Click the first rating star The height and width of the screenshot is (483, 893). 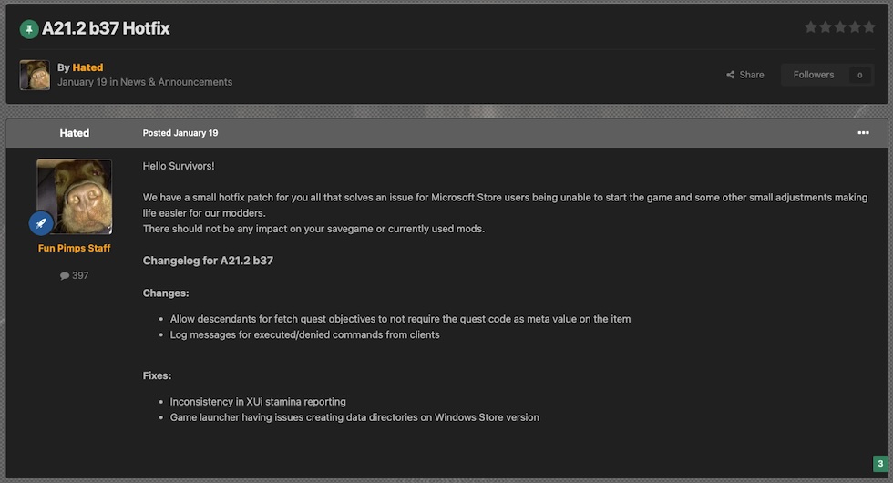click(811, 27)
